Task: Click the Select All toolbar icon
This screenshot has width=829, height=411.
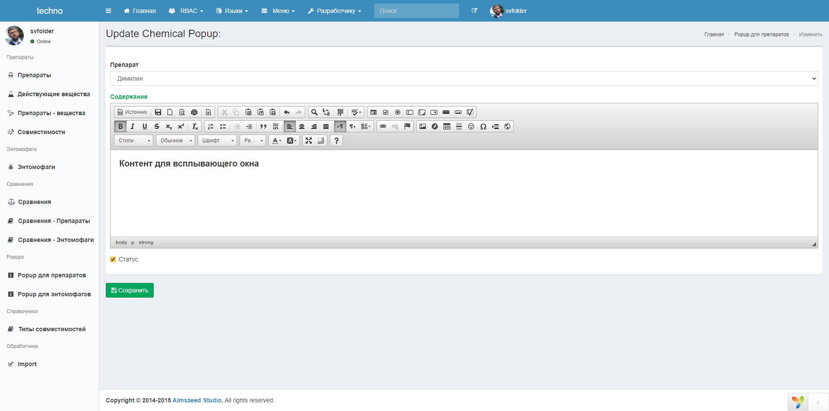Action: (340, 112)
